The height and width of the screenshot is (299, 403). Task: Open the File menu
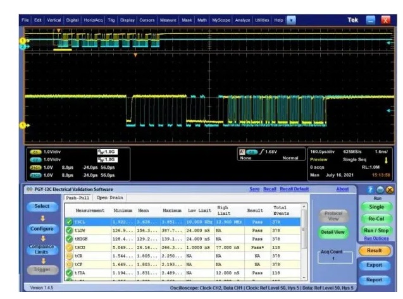(25, 20)
